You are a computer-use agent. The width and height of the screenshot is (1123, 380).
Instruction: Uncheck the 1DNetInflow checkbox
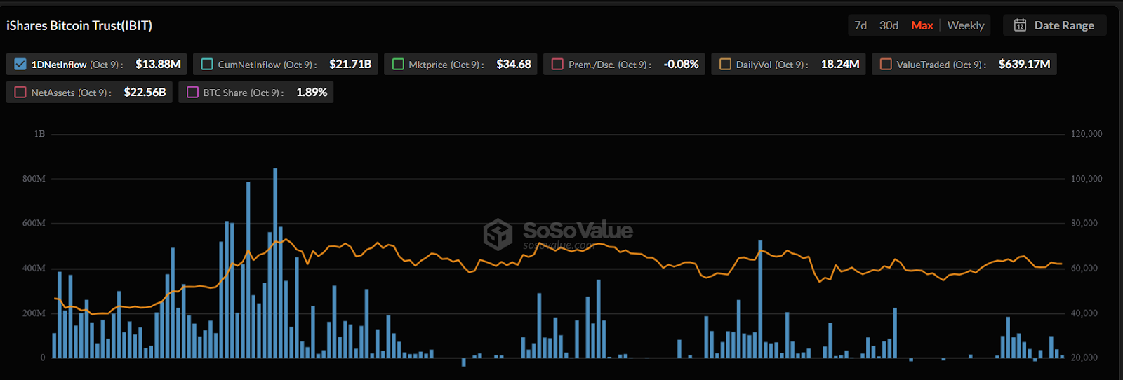20,64
